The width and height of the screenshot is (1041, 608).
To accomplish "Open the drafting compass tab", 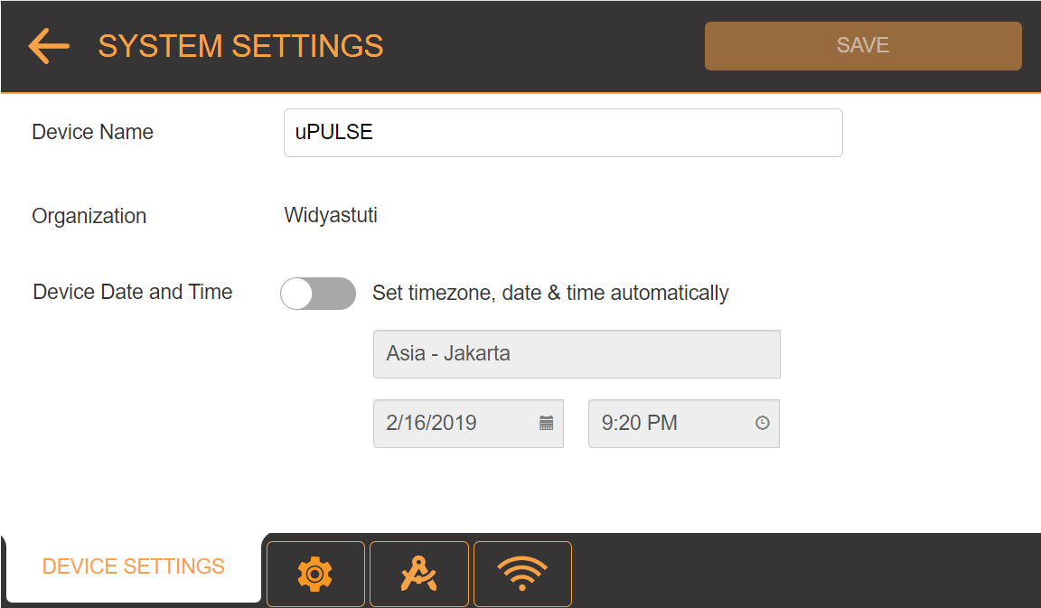I will tap(419, 574).
